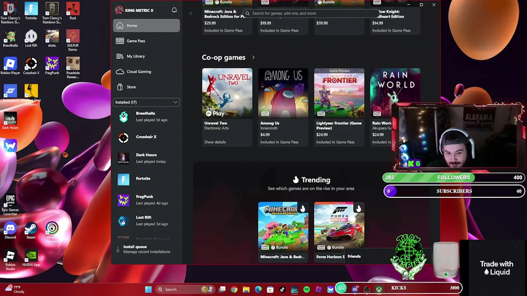
Task: Open Google Chrome from the taskbar
Action: point(234,289)
